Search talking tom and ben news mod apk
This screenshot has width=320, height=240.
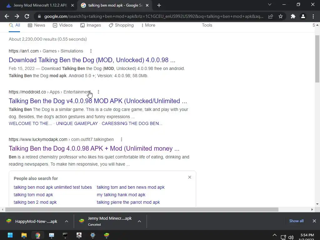click(131, 187)
